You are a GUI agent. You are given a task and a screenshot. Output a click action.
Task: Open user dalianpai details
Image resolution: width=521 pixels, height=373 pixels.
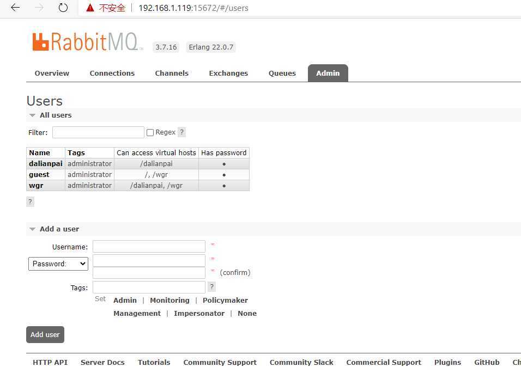(x=46, y=163)
